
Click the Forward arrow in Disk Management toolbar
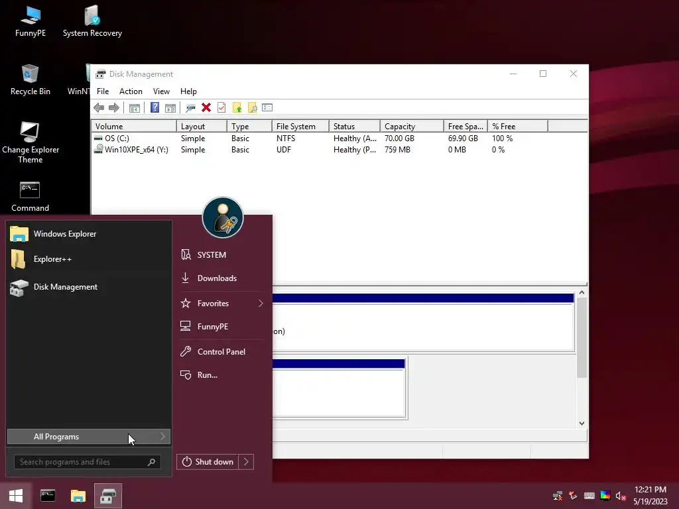(x=114, y=108)
